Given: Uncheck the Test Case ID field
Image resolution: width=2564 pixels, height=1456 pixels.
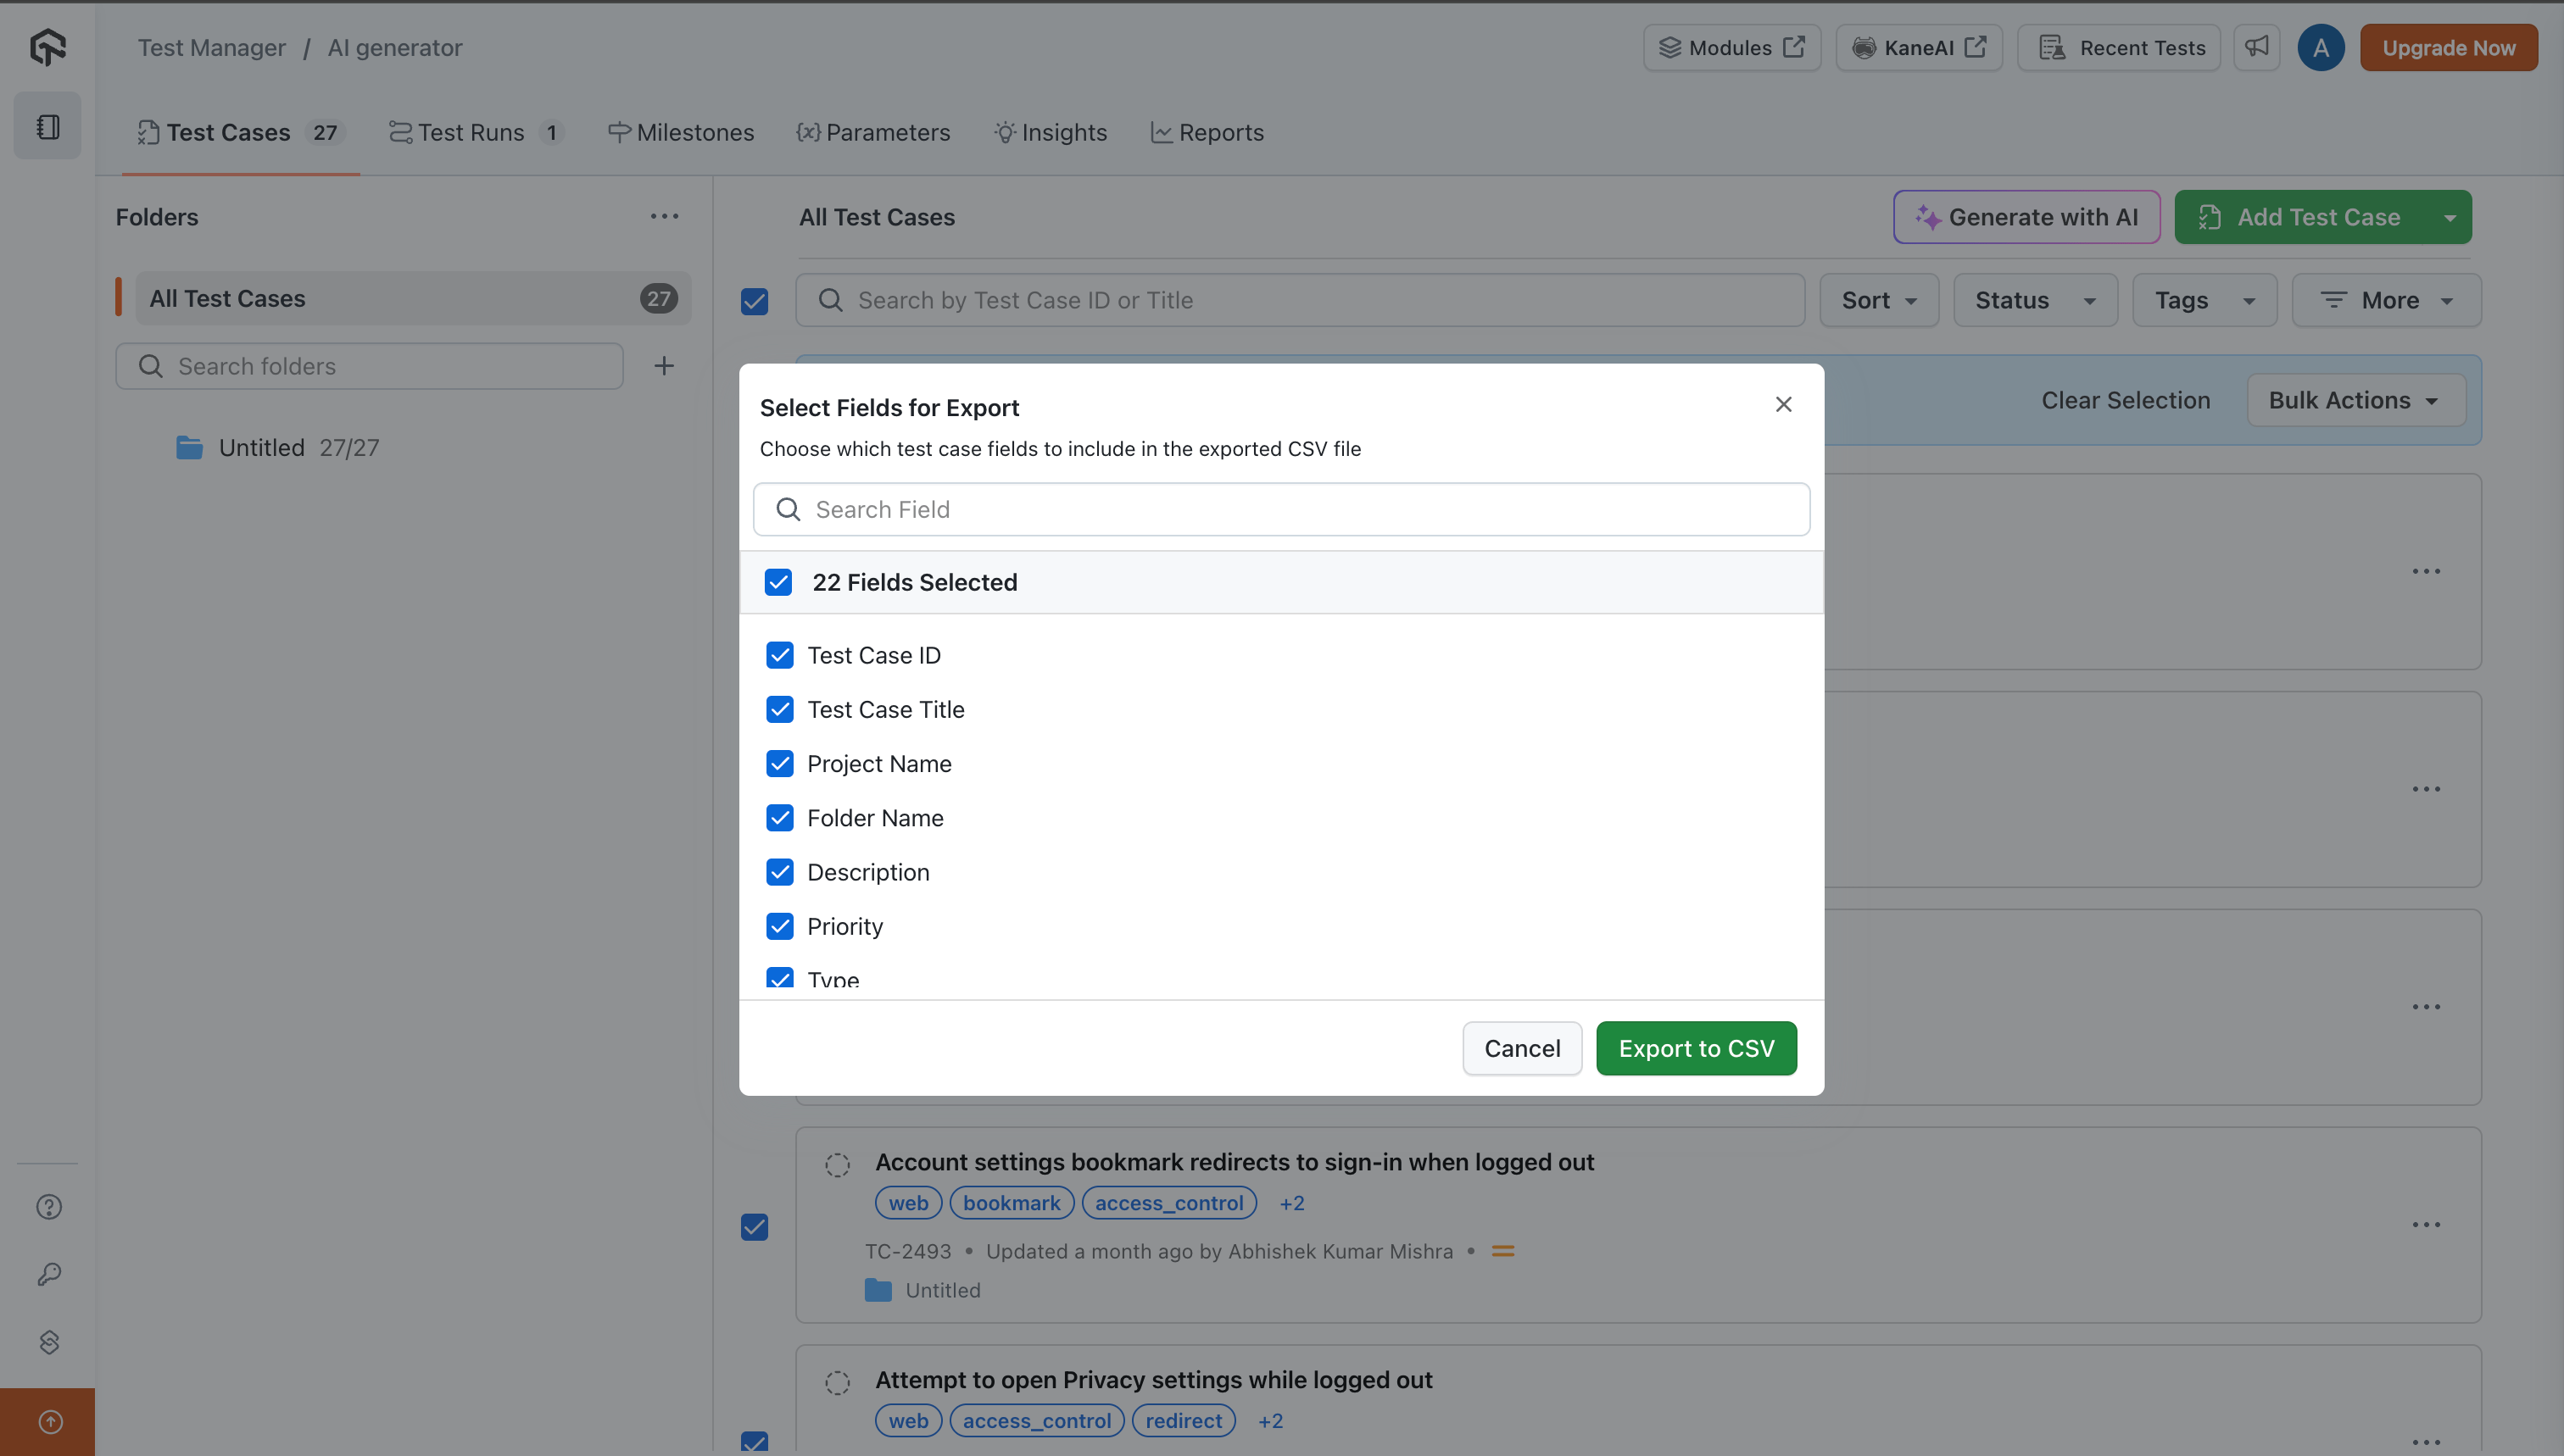Looking at the screenshot, I should (780, 655).
